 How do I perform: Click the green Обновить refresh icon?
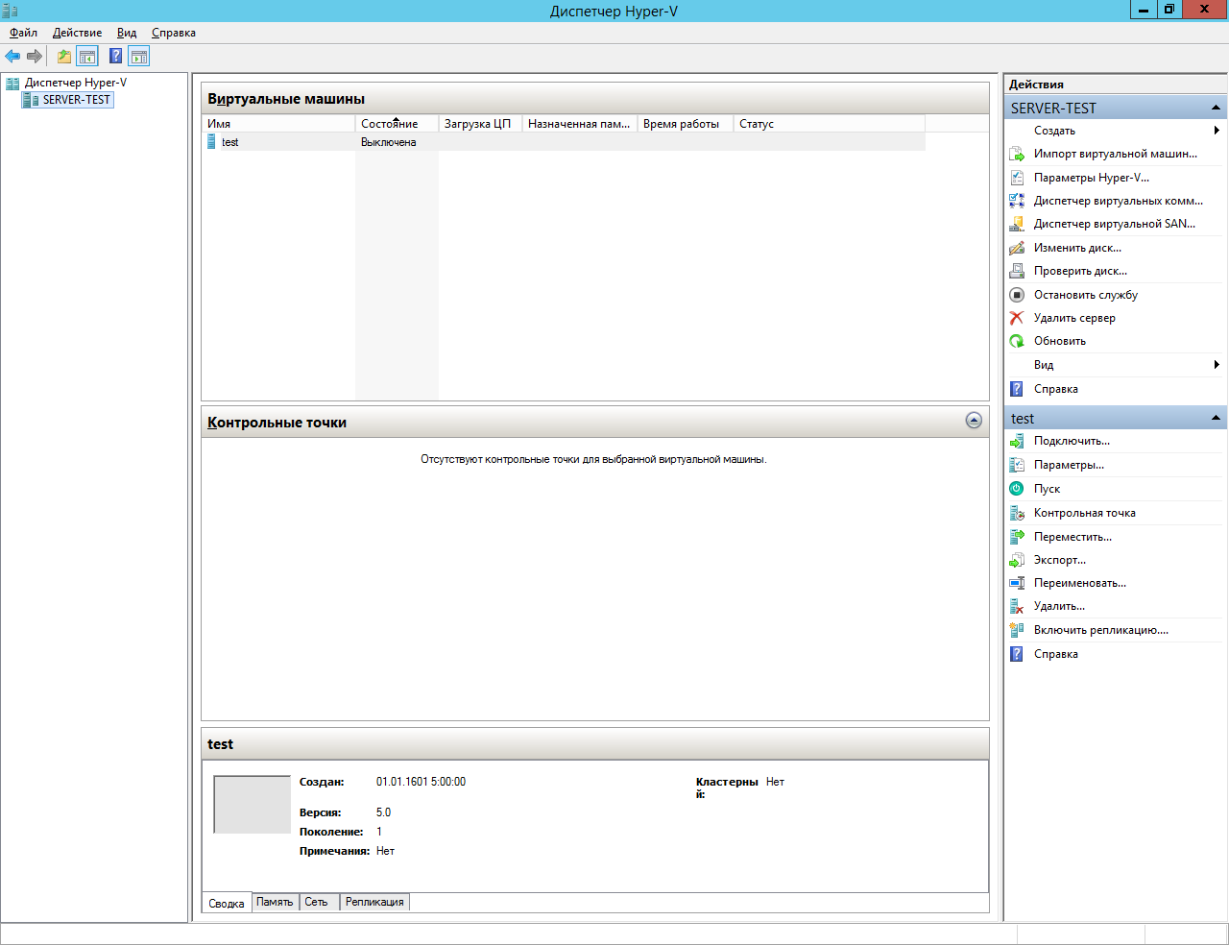coord(1017,341)
